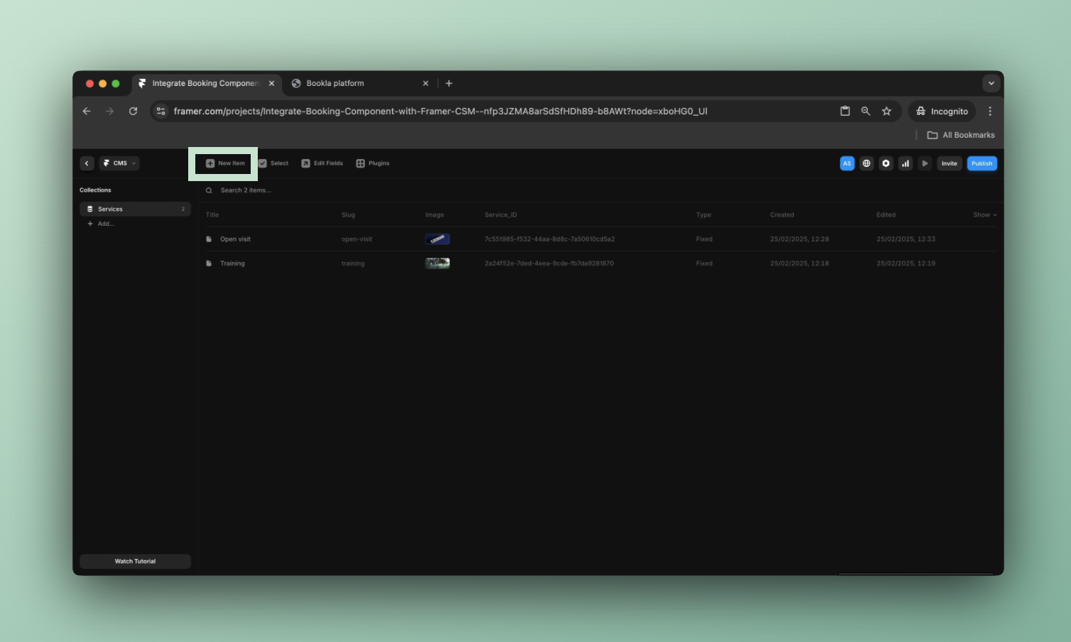Click edited date 25/02/2025, 12:19
This screenshot has width=1071, height=642.
(x=906, y=263)
